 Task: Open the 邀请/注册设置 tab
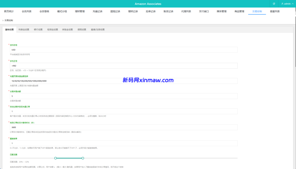tap(98, 29)
